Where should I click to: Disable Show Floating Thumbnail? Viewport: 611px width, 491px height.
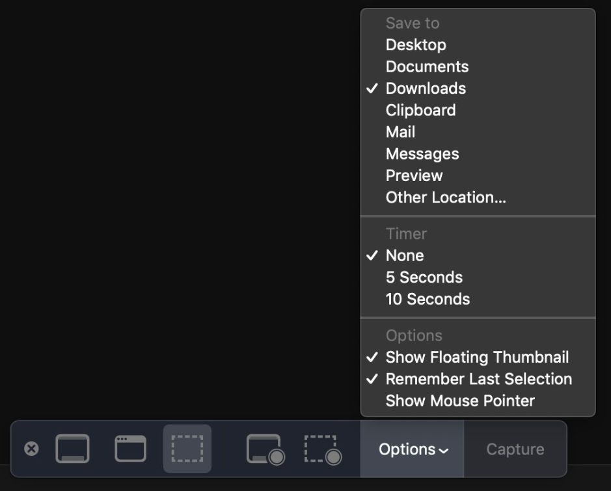[478, 357]
